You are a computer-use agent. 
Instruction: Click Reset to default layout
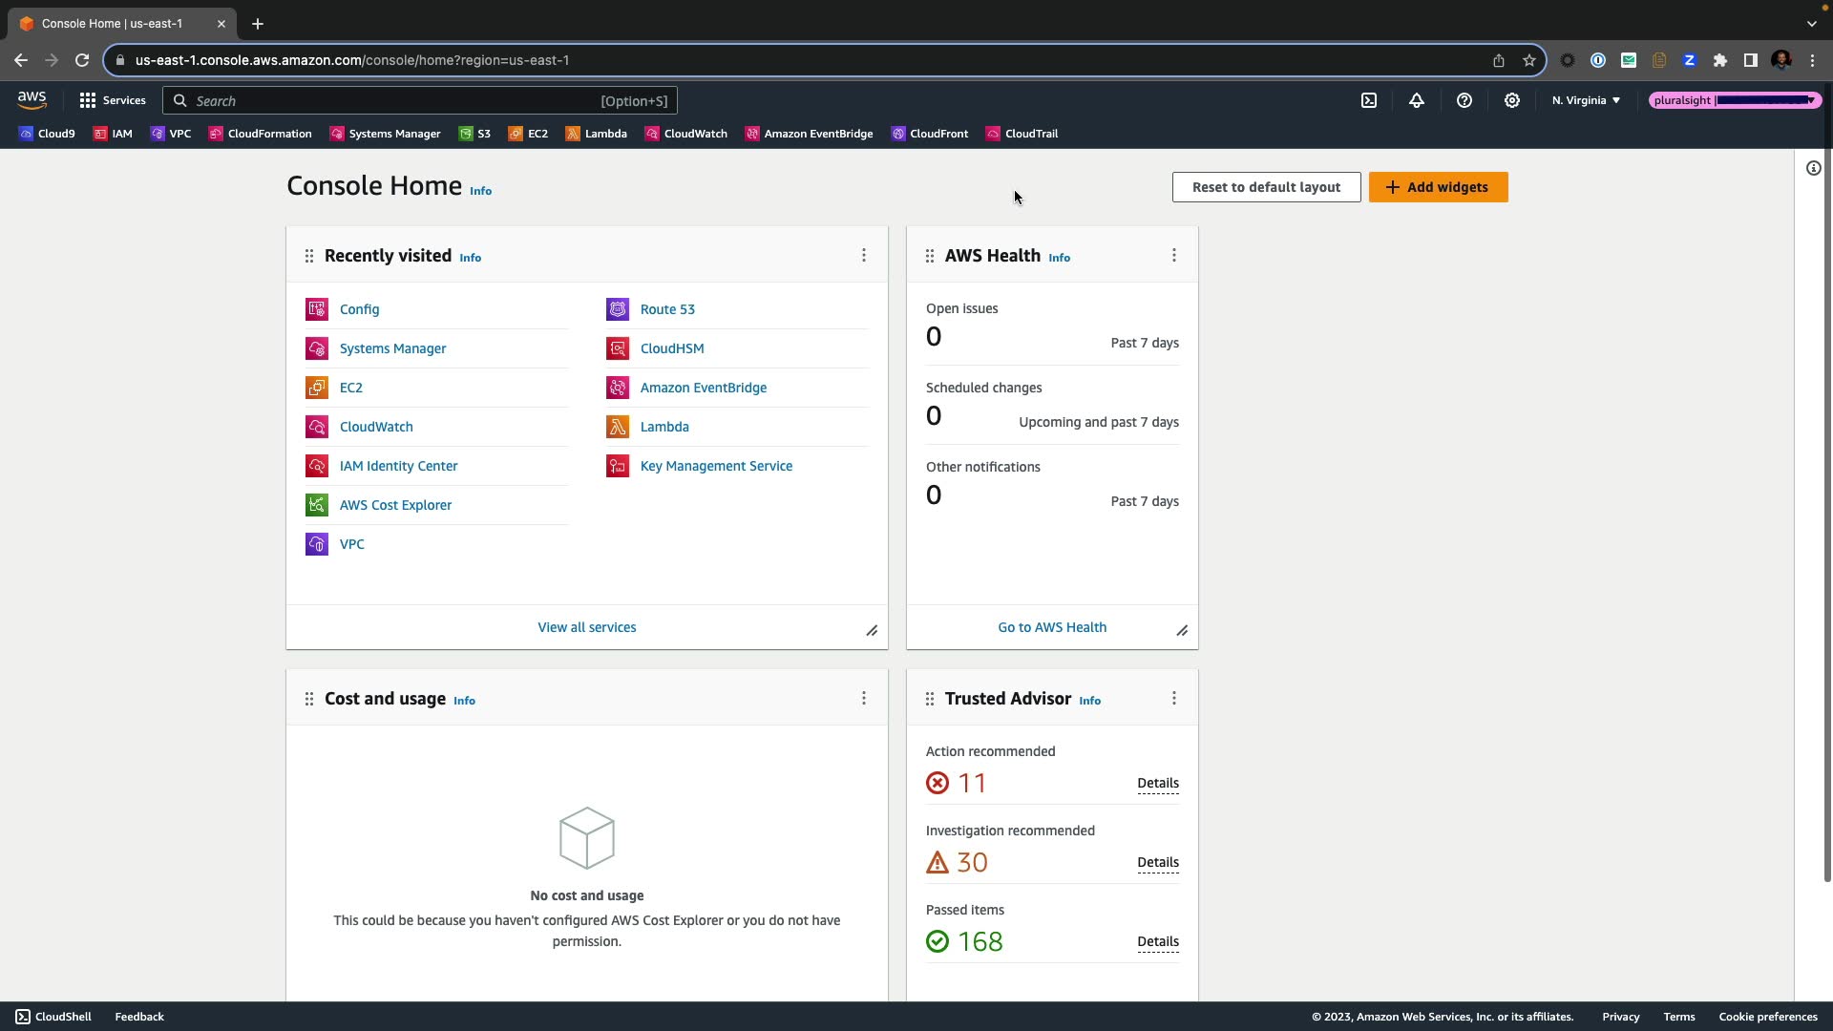tap(1266, 187)
